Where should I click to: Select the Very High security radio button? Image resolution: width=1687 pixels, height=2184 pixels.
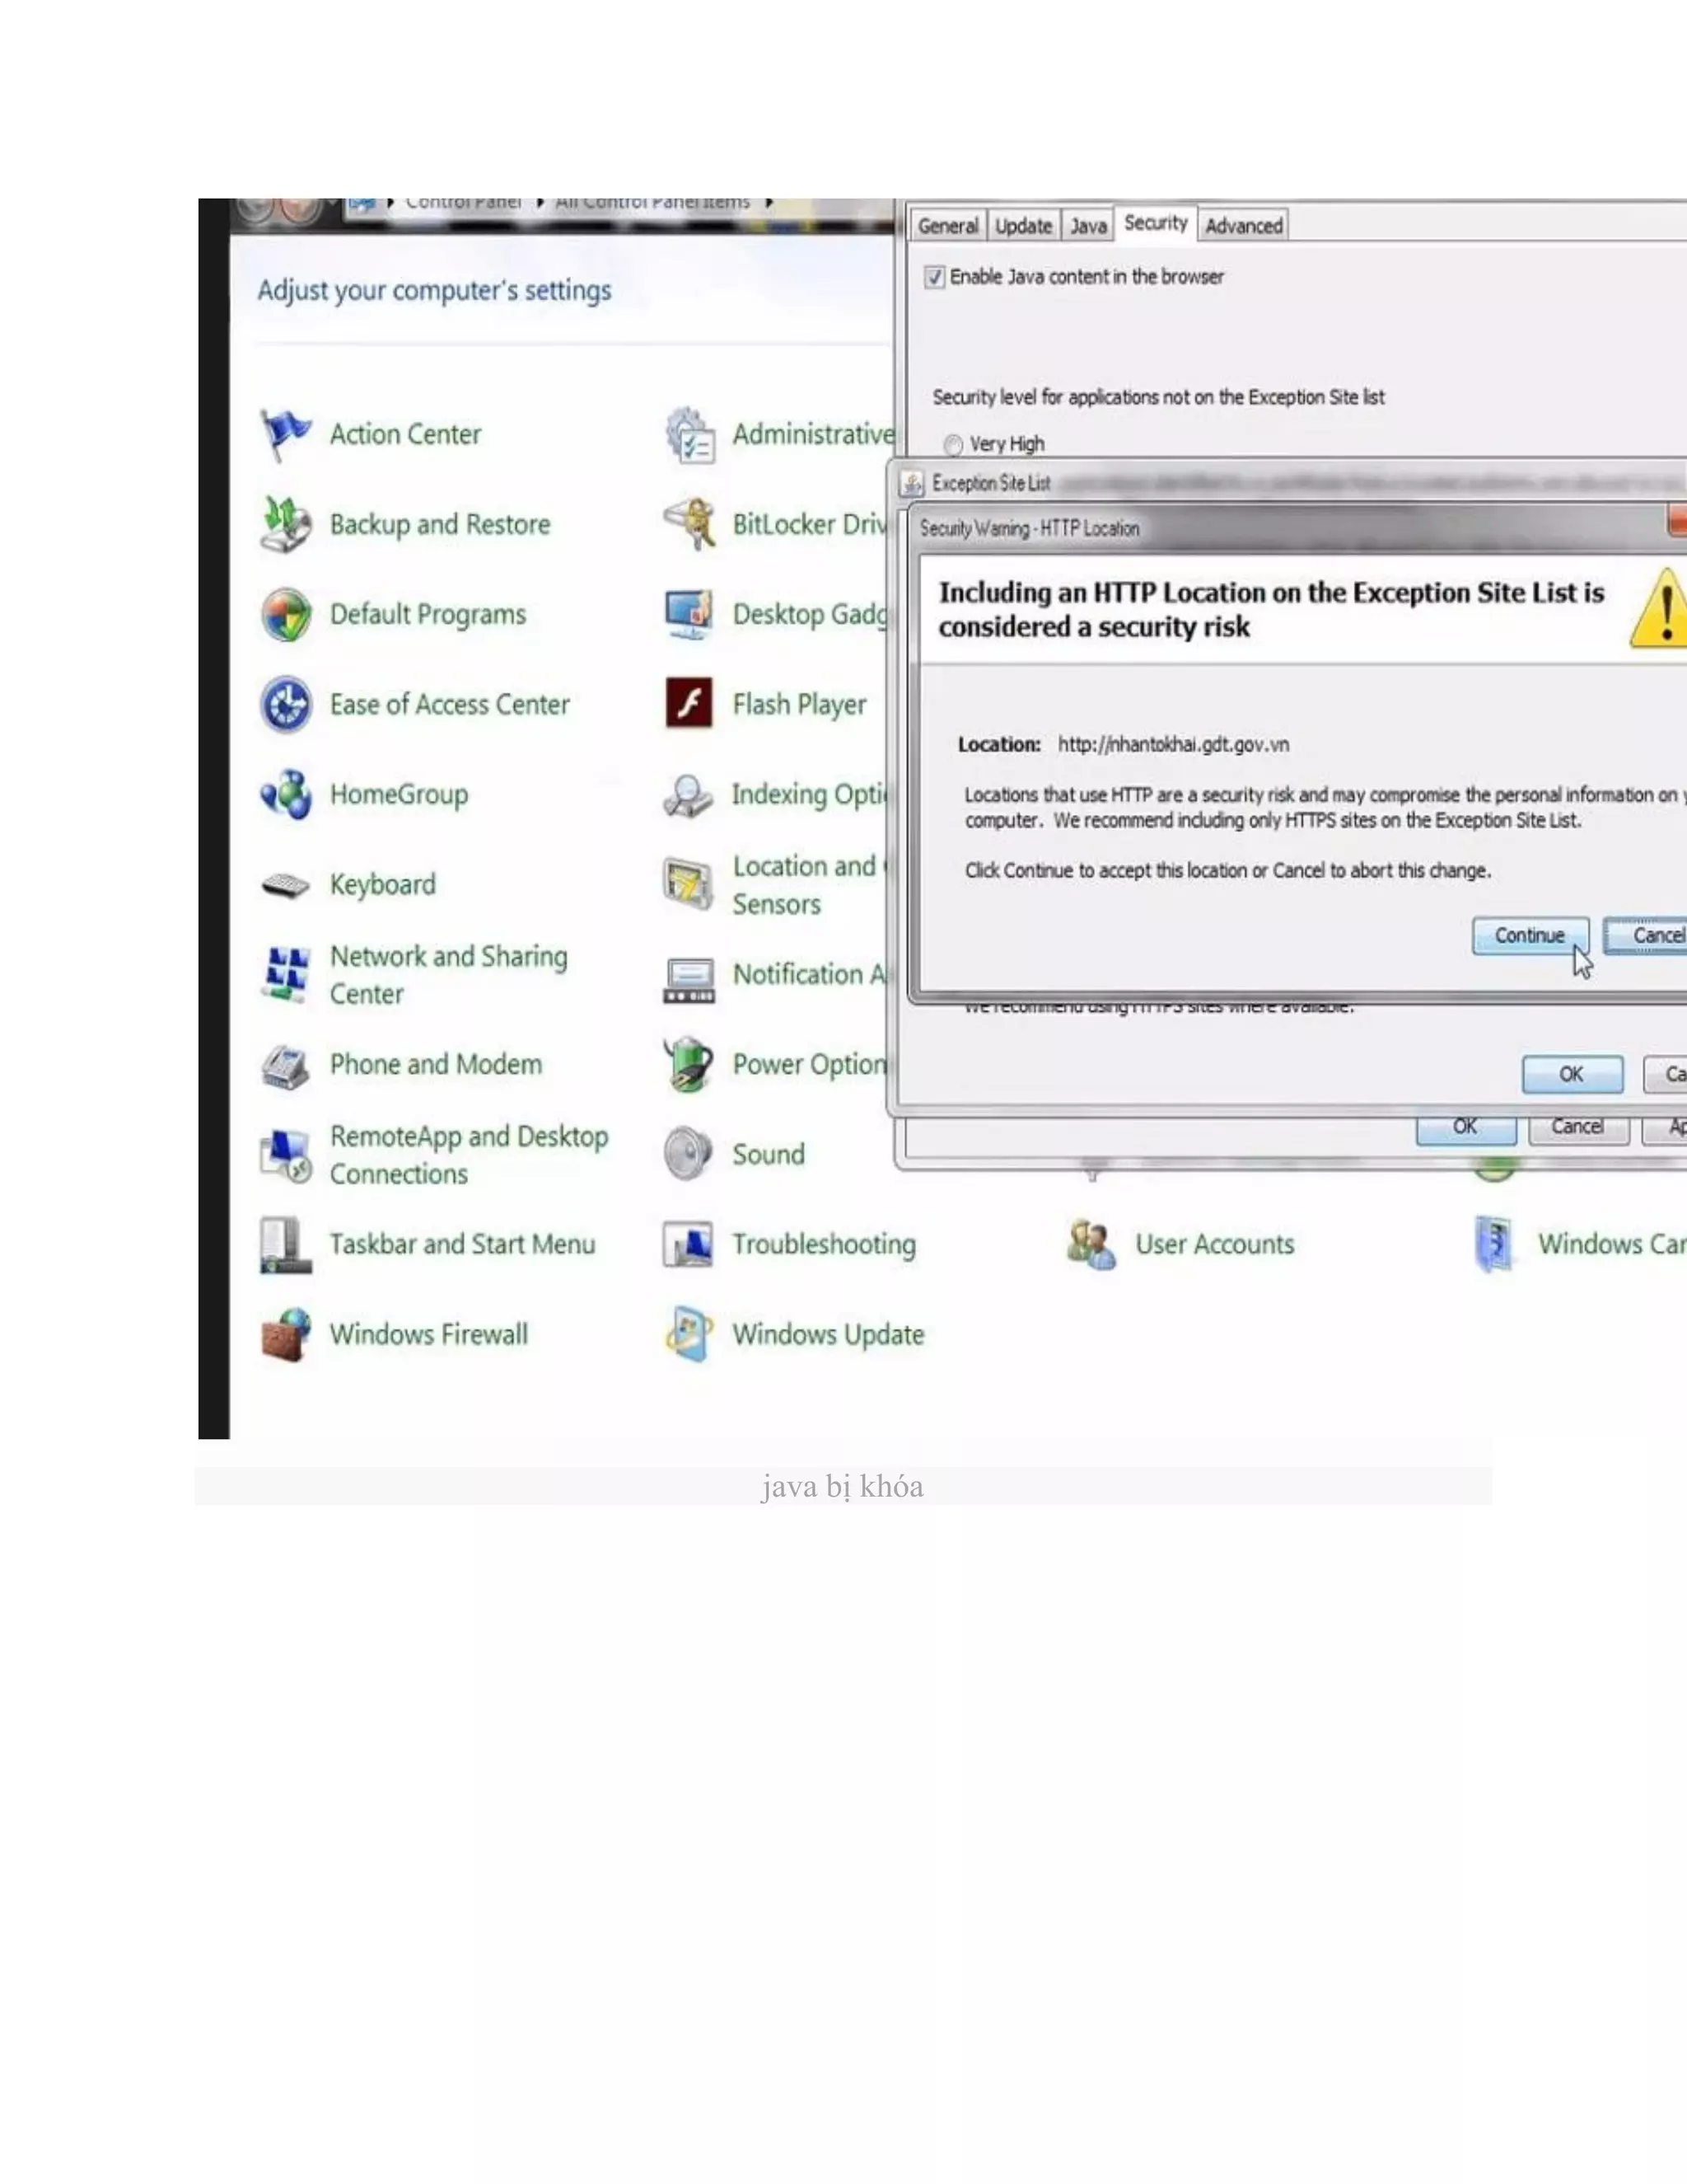pos(953,444)
